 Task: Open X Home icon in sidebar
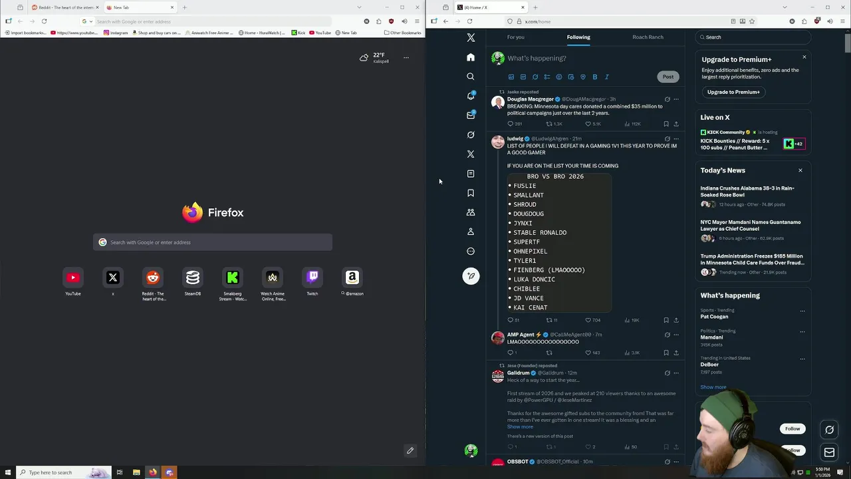pos(471,57)
